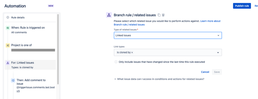Click the rule sidebar scrollbar
The image size is (258, 99).
tap(58, 49)
